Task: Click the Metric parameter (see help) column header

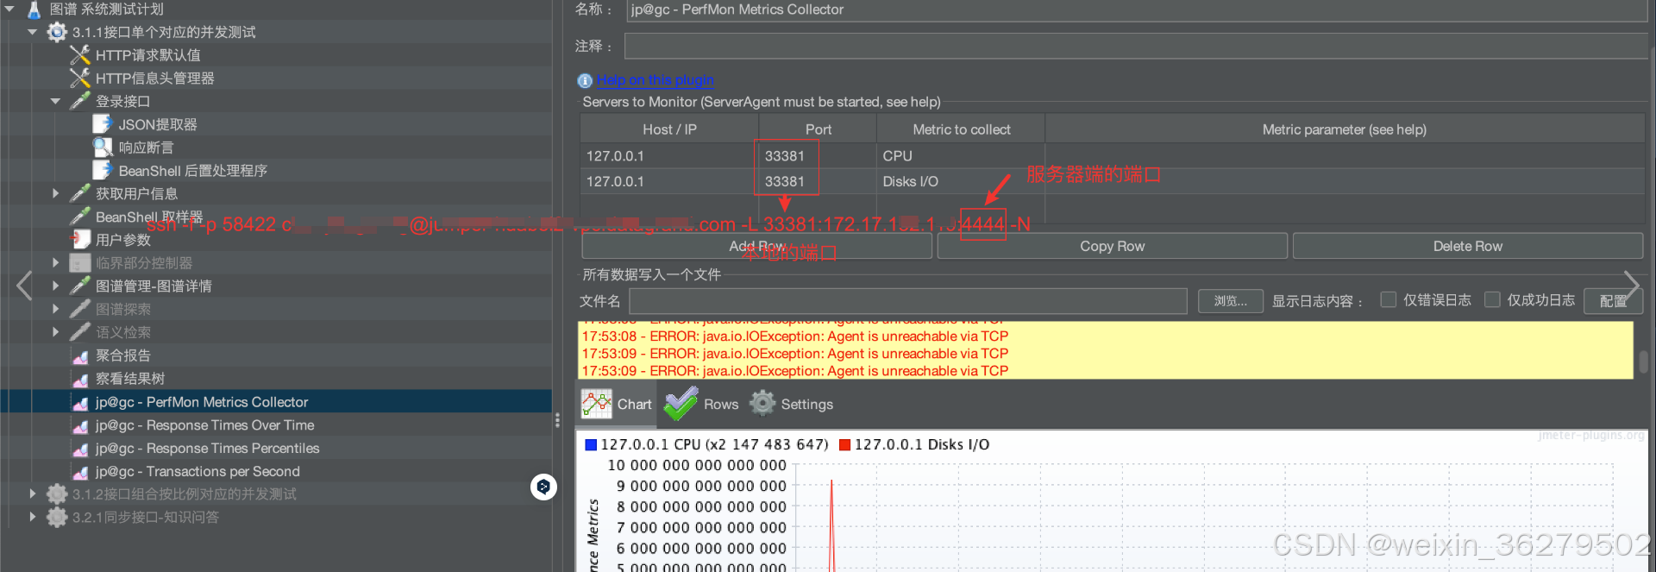Action: pyautogui.click(x=1344, y=129)
